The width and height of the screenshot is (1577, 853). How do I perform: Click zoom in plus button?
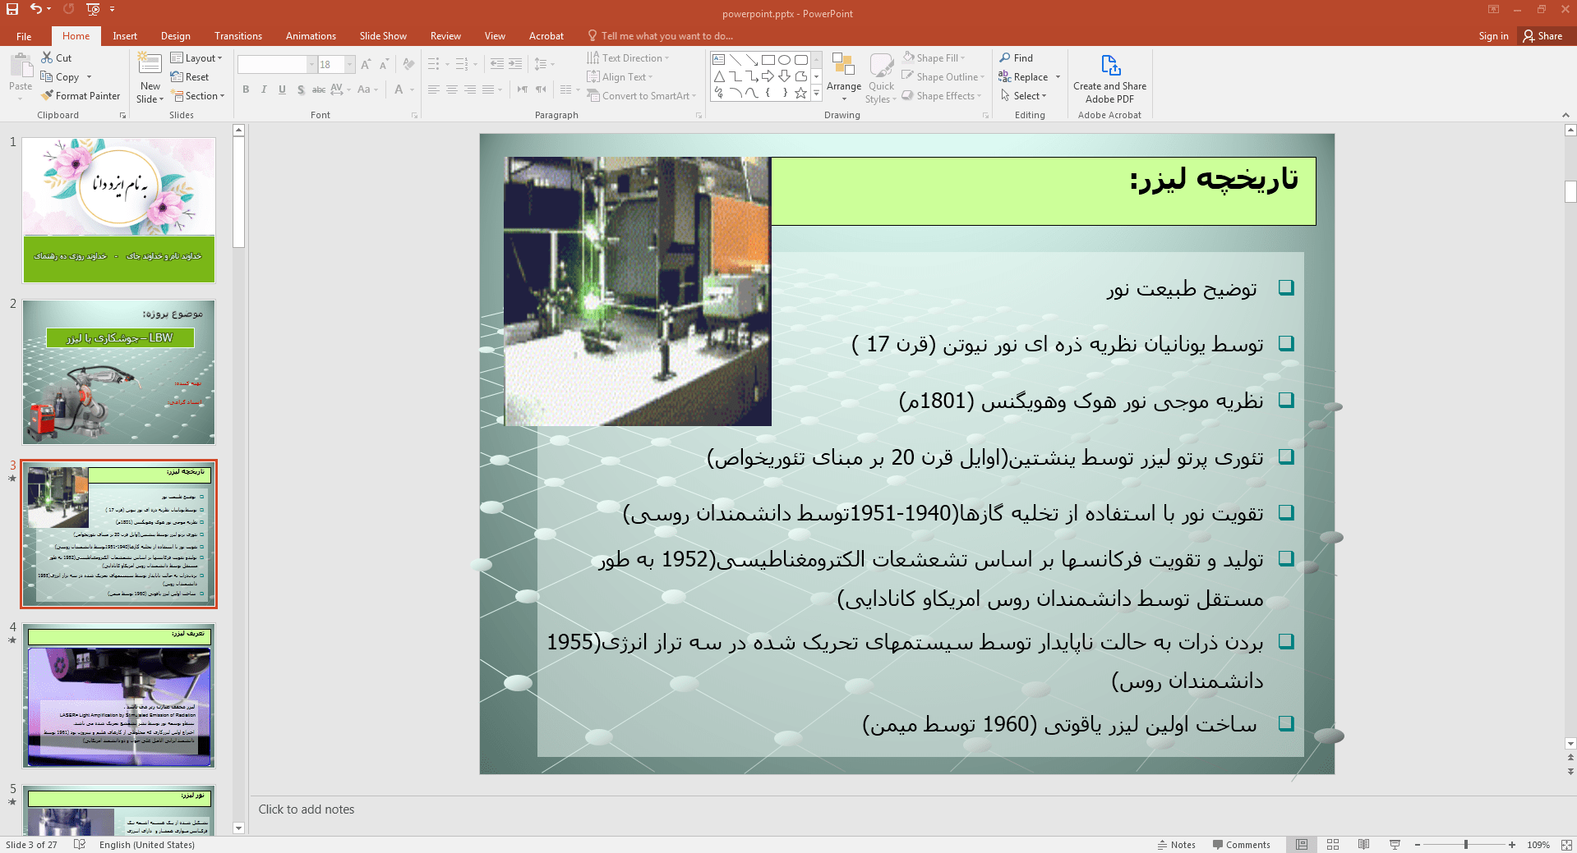[1512, 845]
